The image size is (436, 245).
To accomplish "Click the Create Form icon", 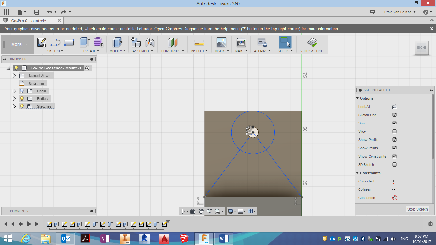I will 98,42.
